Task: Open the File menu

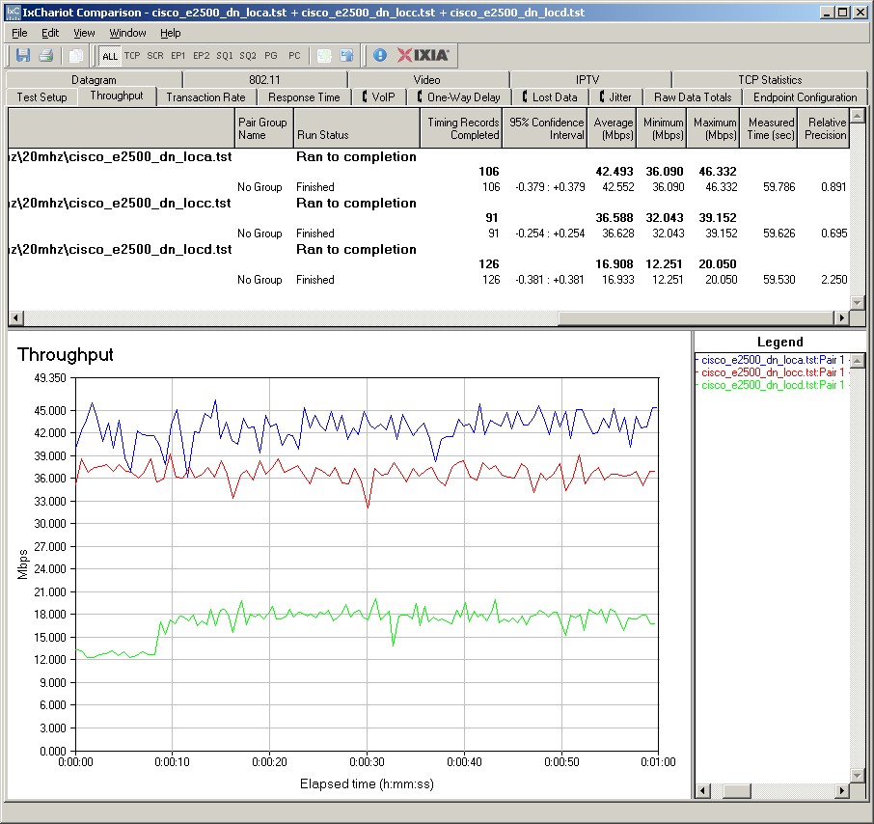Action: click(x=19, y=33)
